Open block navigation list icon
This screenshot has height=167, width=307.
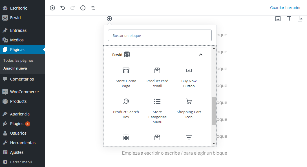pos(93,8)
